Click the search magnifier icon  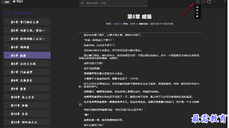click(82, 3)
